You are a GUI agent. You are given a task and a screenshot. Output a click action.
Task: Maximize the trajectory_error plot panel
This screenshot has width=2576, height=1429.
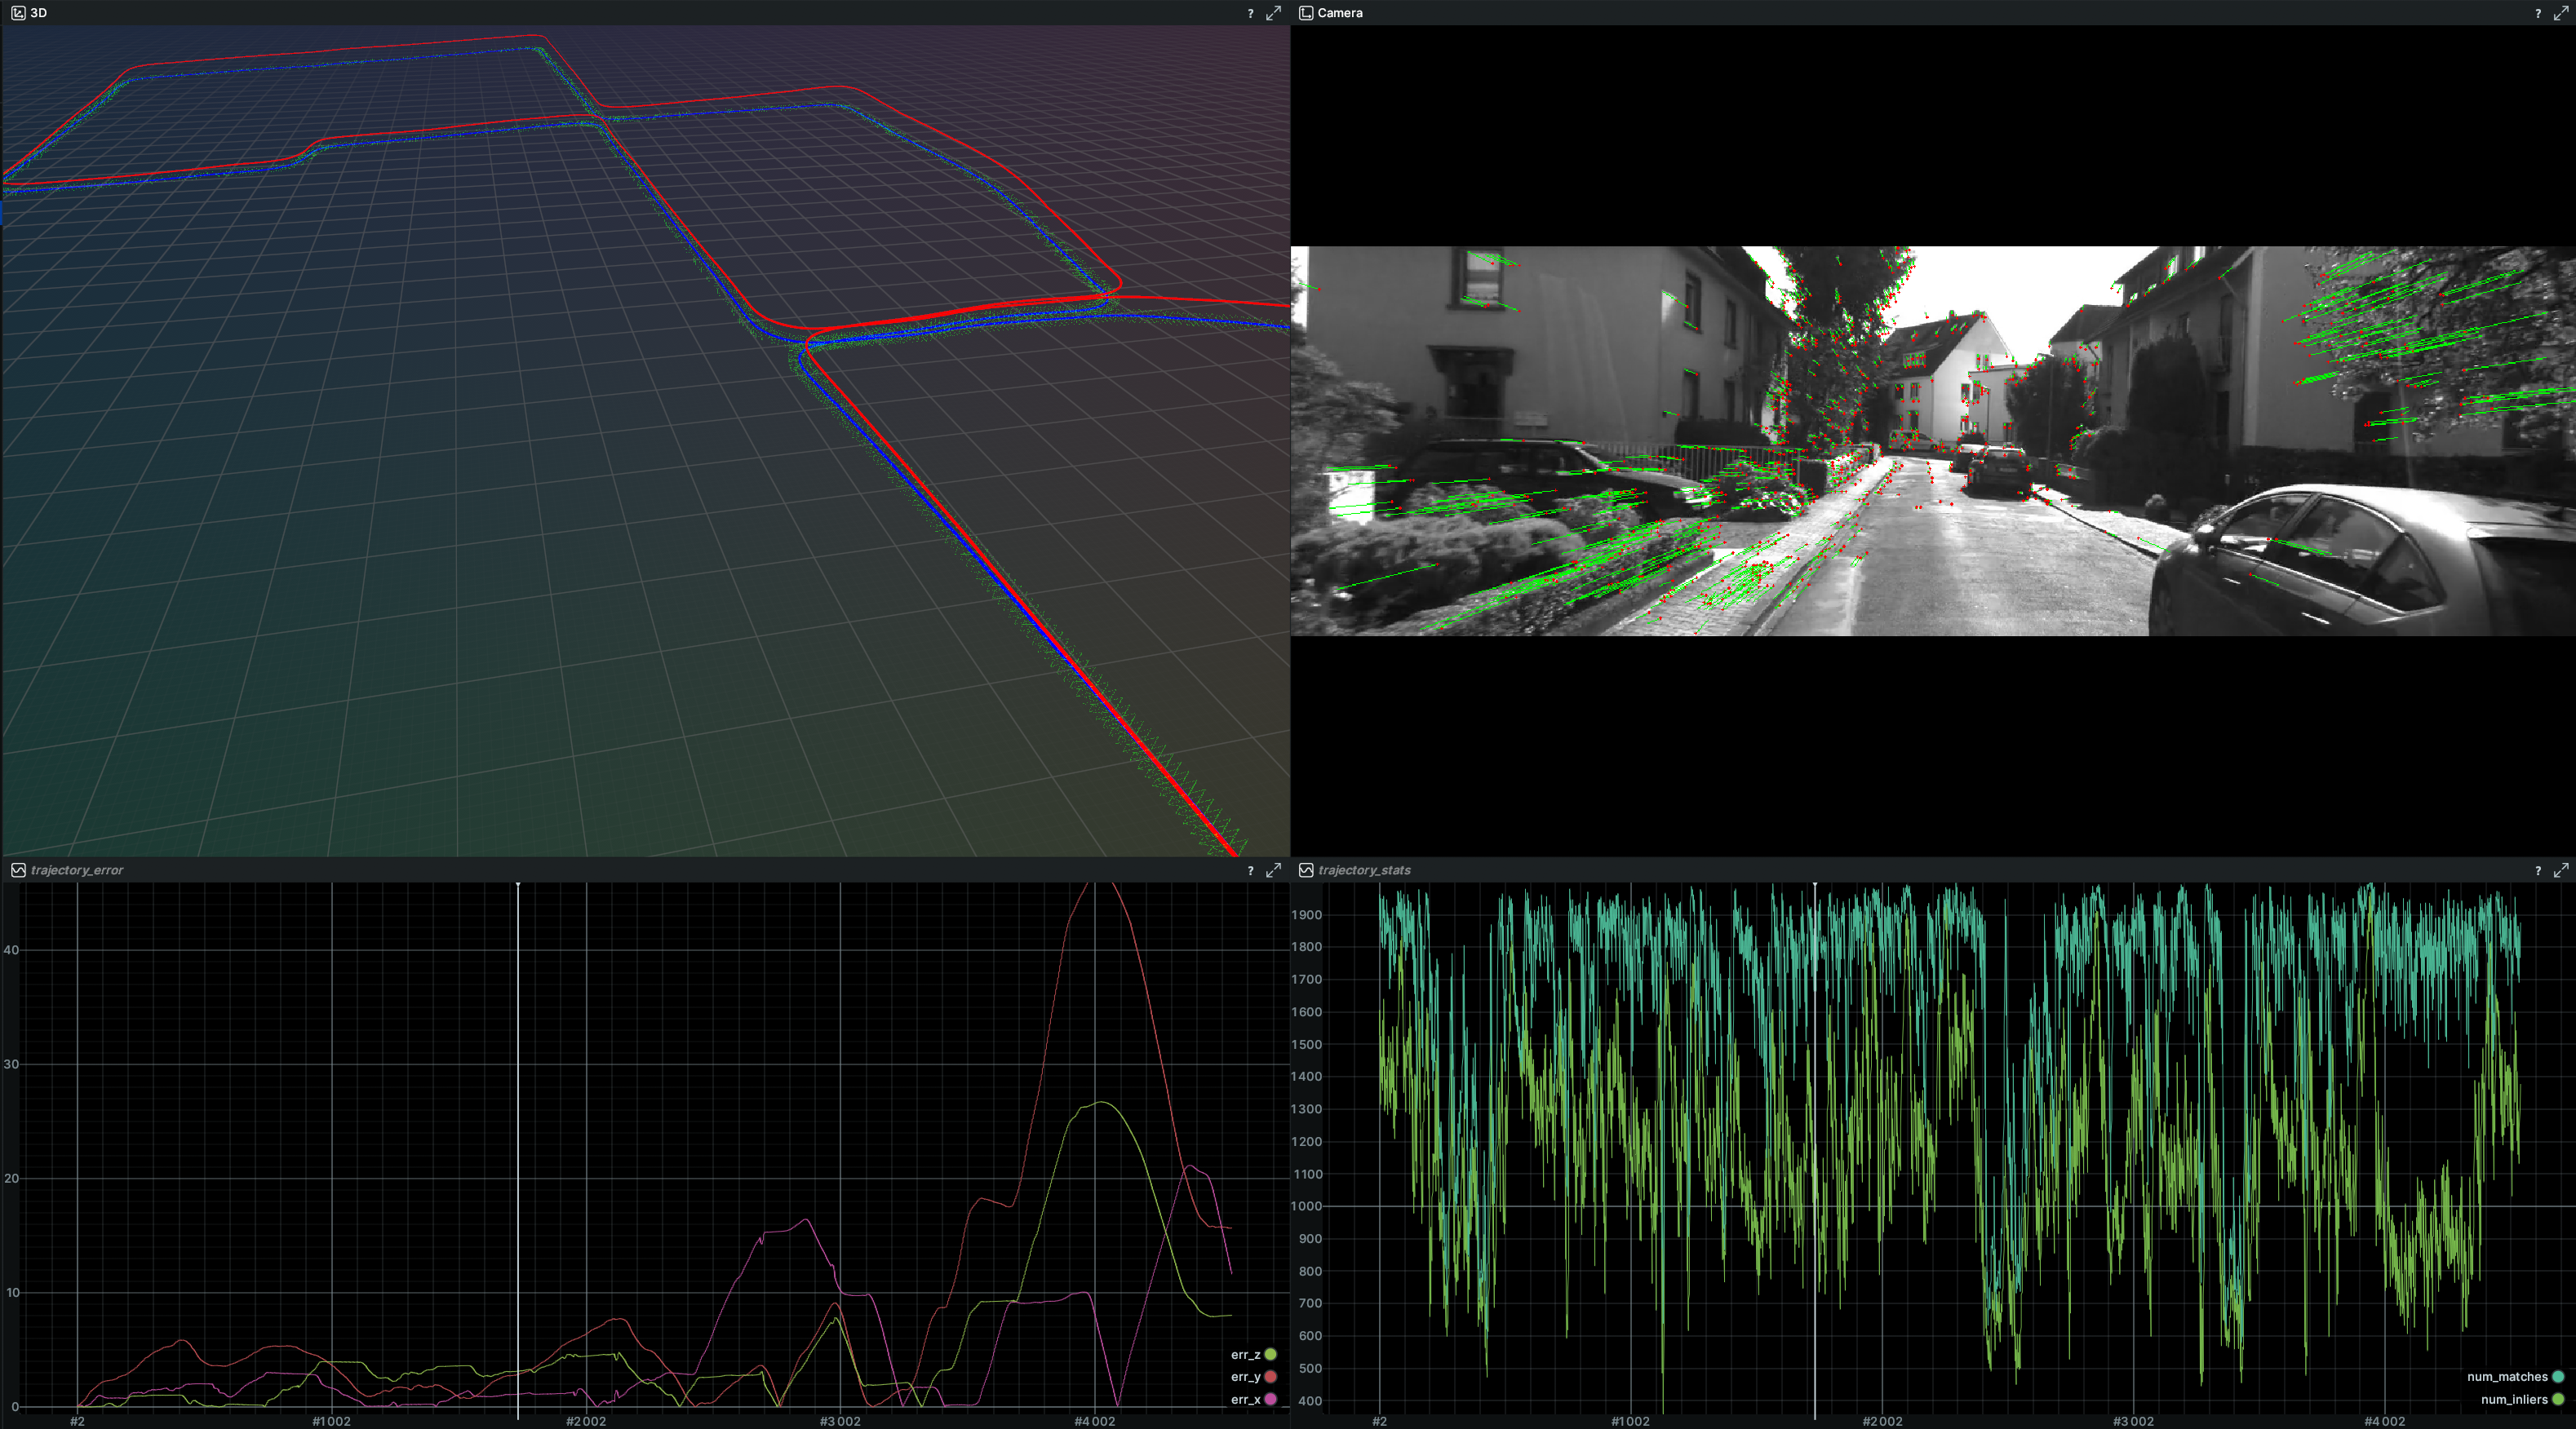[x=1274, y=870]
